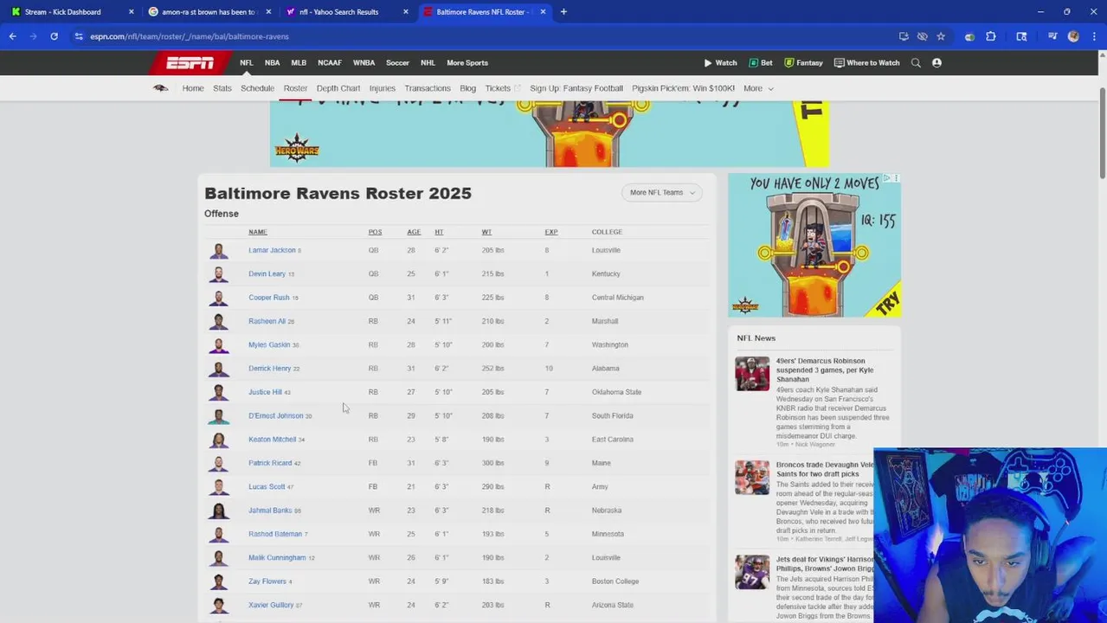Click Pigskin Pick'em: Win $100K! link
Viewport: 1107px width, 623px height.
point(683,88)
